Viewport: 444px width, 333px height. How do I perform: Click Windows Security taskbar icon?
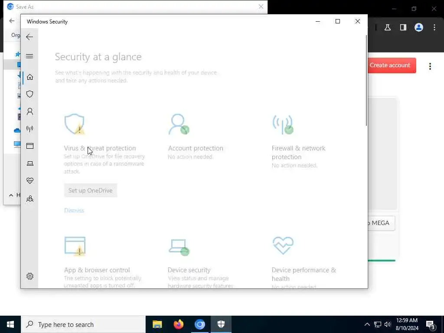click(221, 324)
